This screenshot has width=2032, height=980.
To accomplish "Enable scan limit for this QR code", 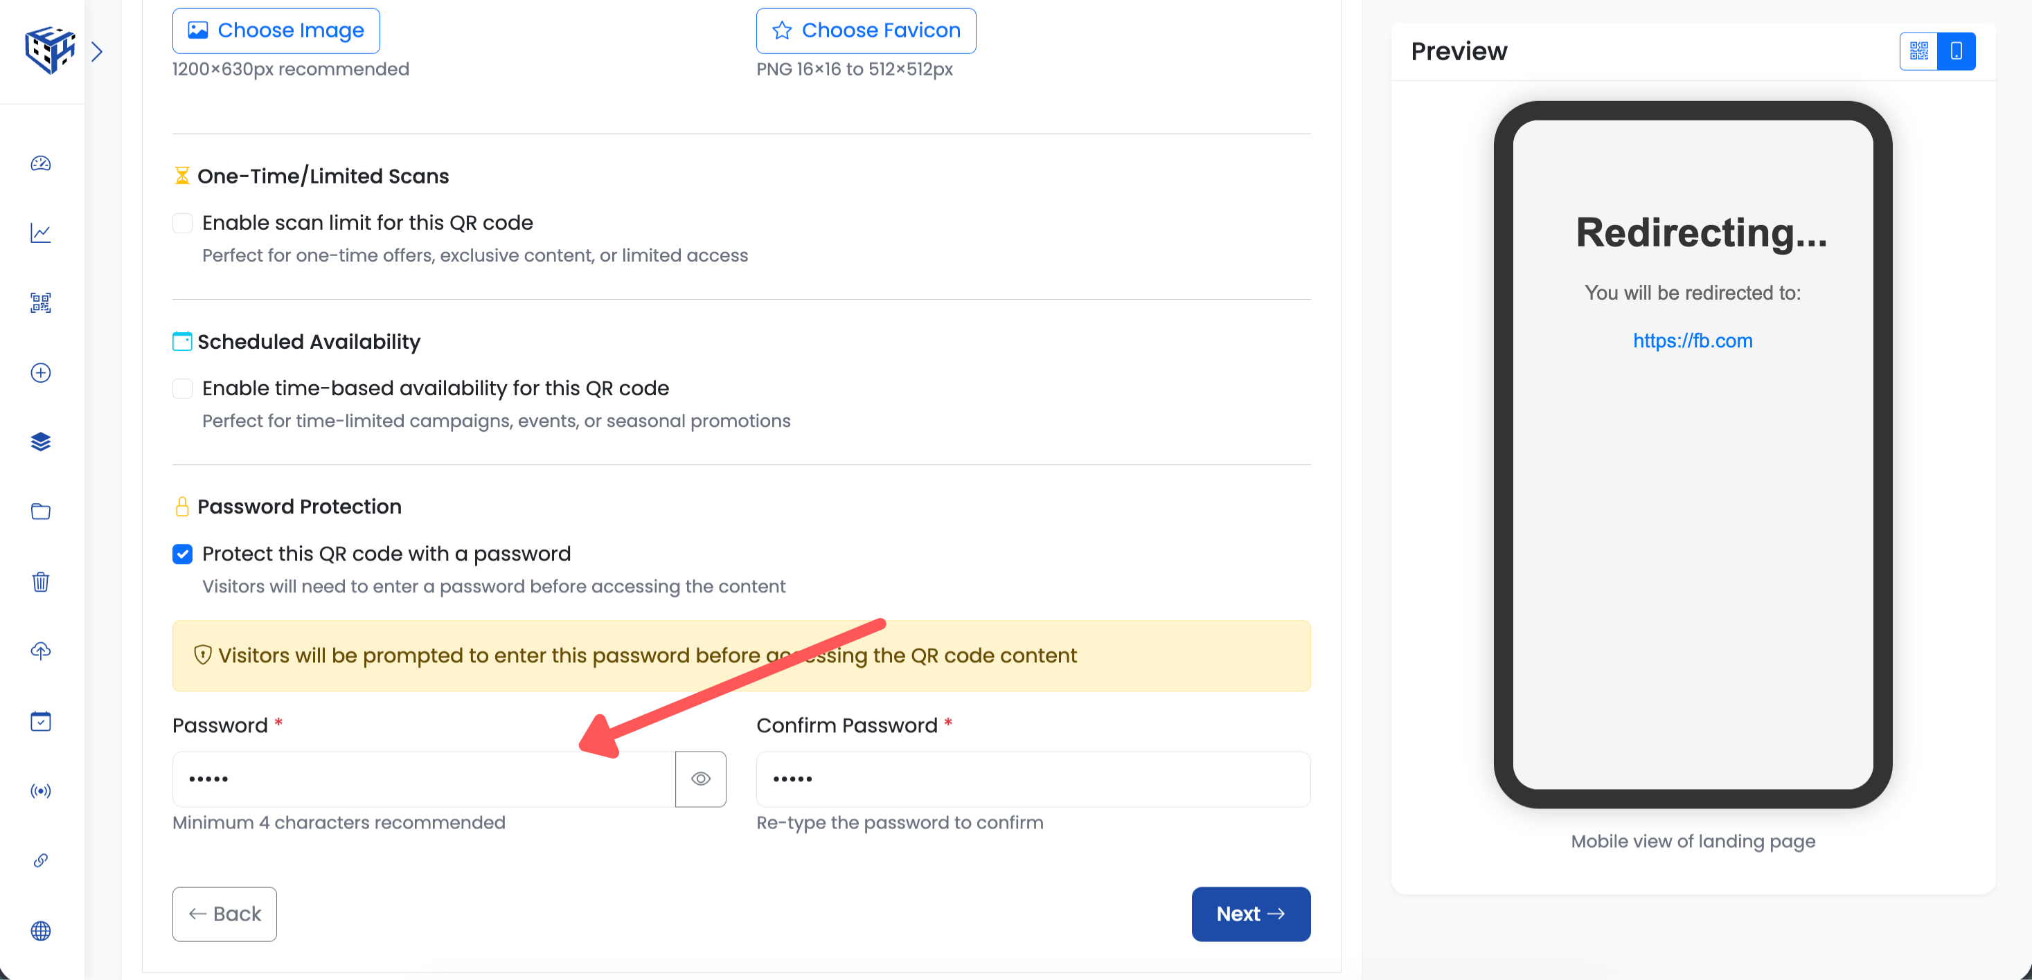I will pyautogui.click(x=182, y=222).
